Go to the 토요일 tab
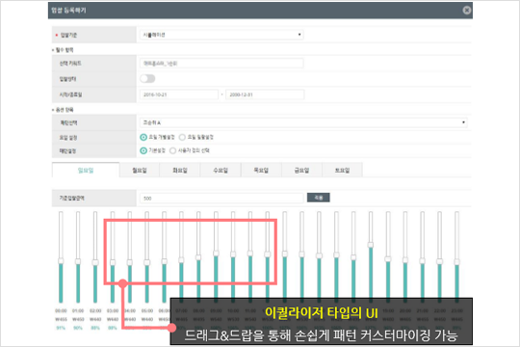This screenshot has width=520, height=347. coord(342,171)
